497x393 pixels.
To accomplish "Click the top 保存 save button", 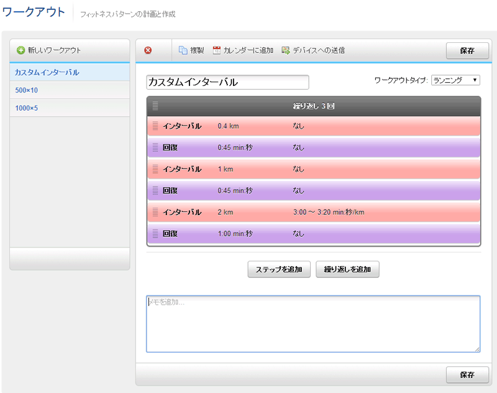I will pyautogui.click(x=467, y=51).
